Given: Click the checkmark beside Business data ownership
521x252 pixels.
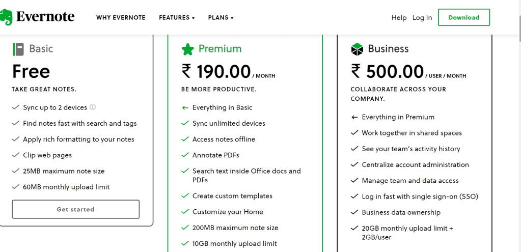Looking at the screenshot, I should (354, 212).
